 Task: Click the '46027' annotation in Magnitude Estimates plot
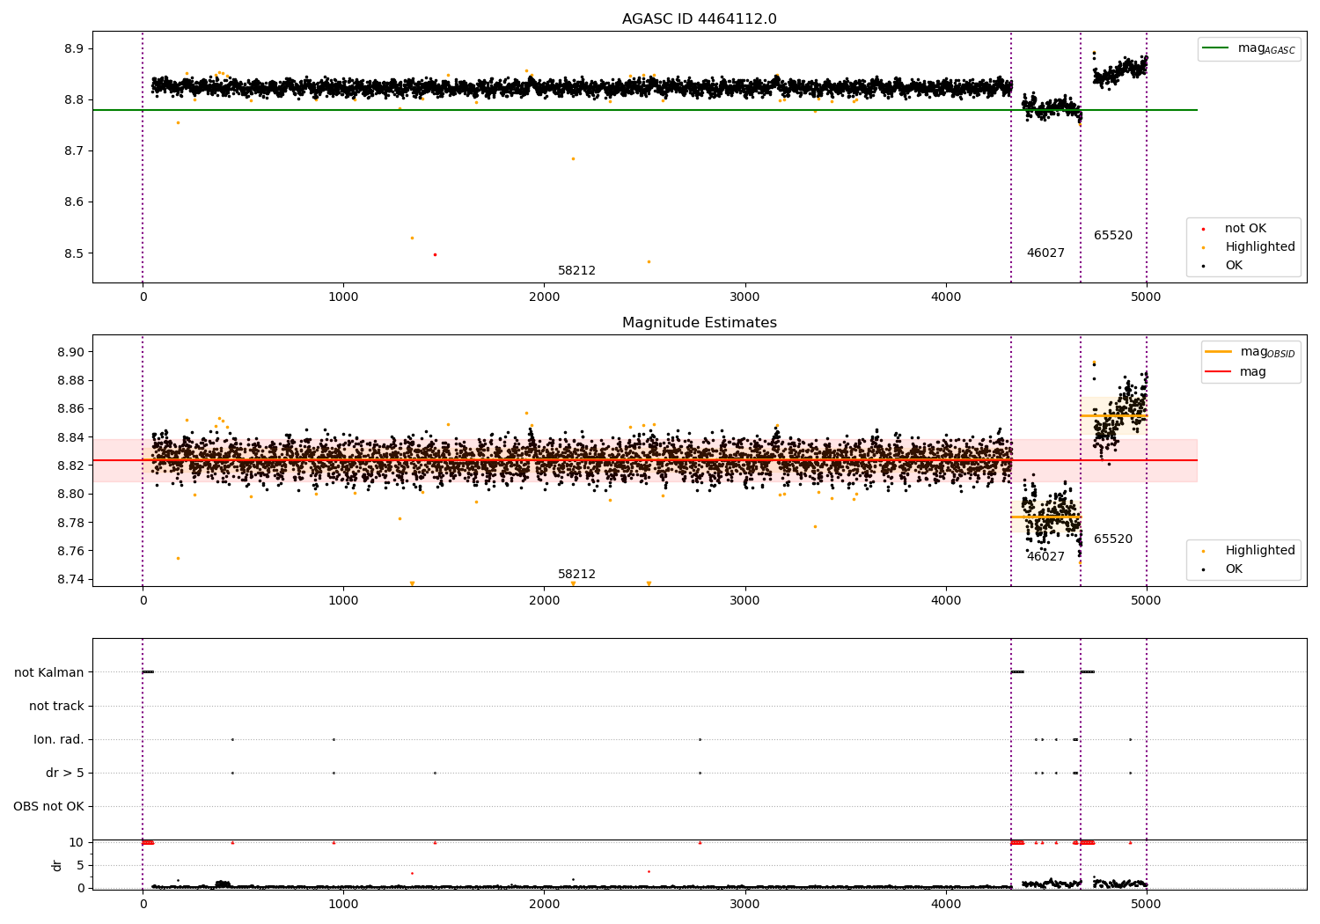(x=1045, y=557)
